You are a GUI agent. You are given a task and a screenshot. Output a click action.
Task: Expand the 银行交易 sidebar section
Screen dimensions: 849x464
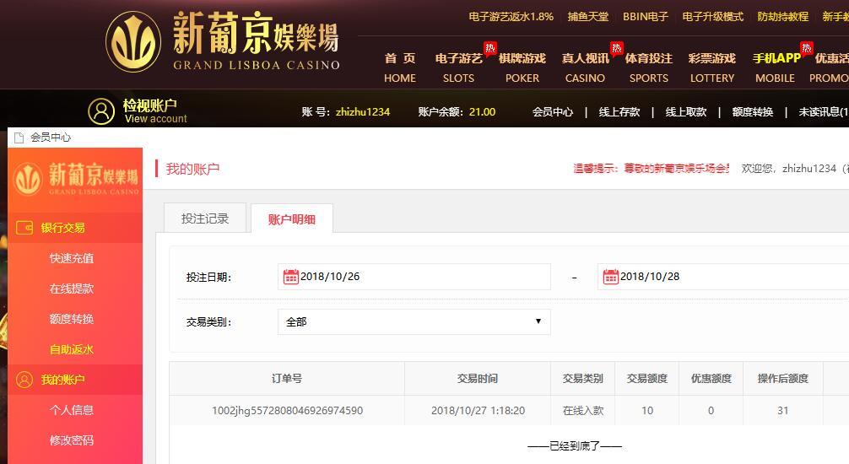75,228
